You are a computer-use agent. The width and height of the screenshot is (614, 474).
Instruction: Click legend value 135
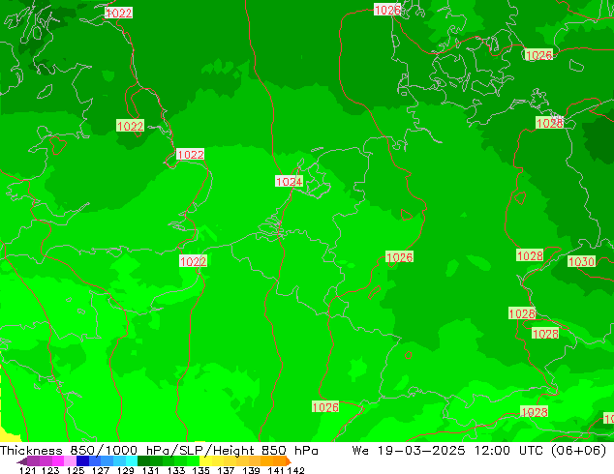(200, 470)
